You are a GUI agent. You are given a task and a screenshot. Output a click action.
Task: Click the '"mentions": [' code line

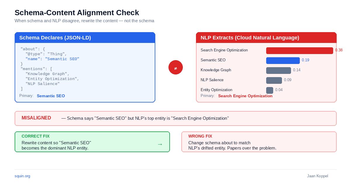click(x=37, y=69)
